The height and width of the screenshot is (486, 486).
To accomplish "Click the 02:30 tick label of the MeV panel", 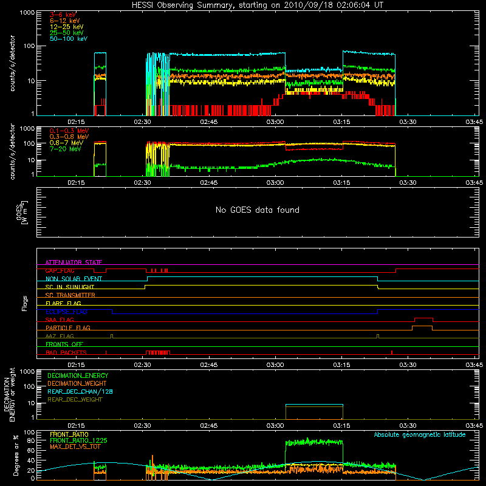I will click(142, 183).
